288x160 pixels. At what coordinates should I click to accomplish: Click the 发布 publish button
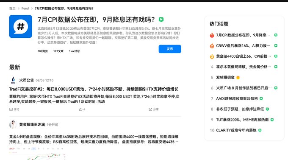click(x=170, y=49)
